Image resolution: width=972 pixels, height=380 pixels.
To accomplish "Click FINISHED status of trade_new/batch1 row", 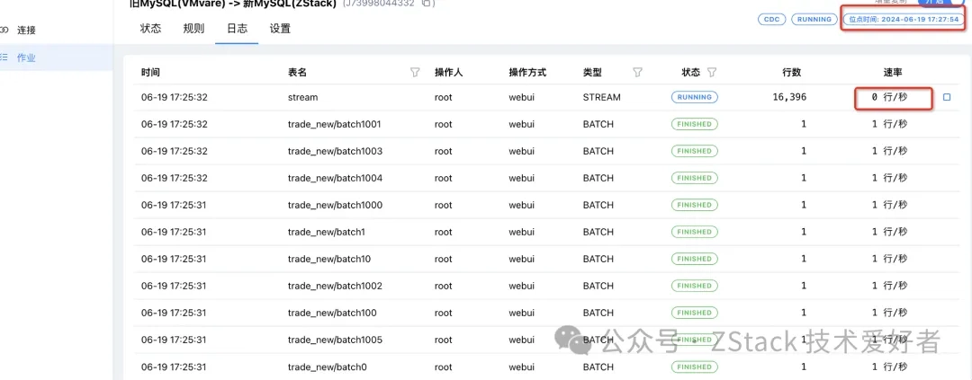I will pos(694,232).
